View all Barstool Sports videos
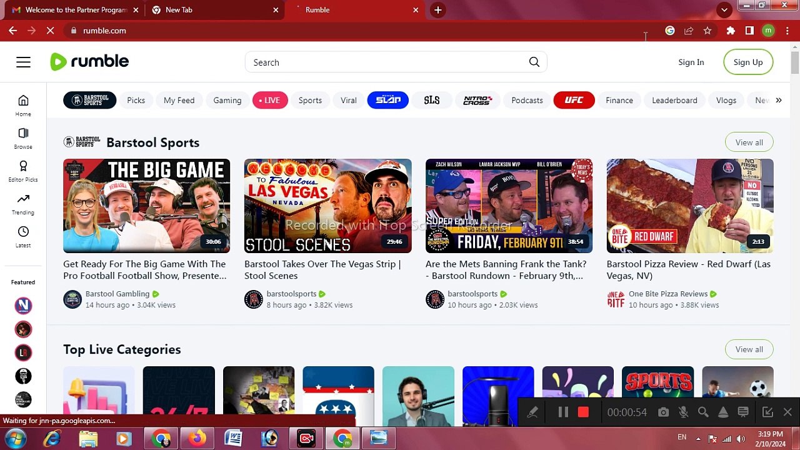800x450 pixels. tap(749, 142)
